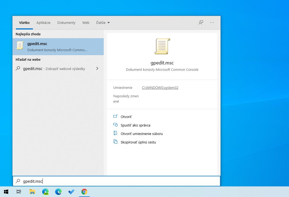
Task: Click the Najlepšia zhoda heading
Action: [28, 34]
